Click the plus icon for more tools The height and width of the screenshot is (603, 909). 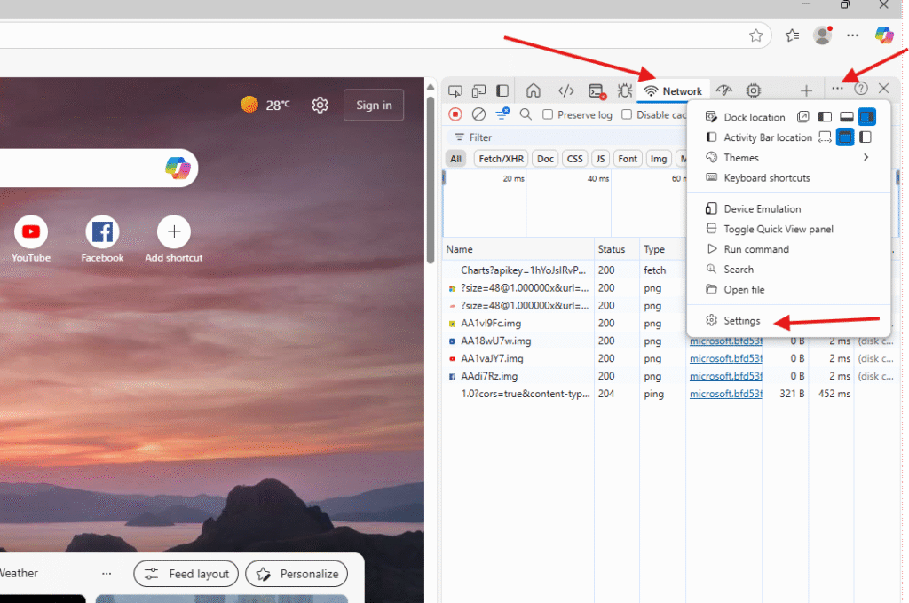806,90
